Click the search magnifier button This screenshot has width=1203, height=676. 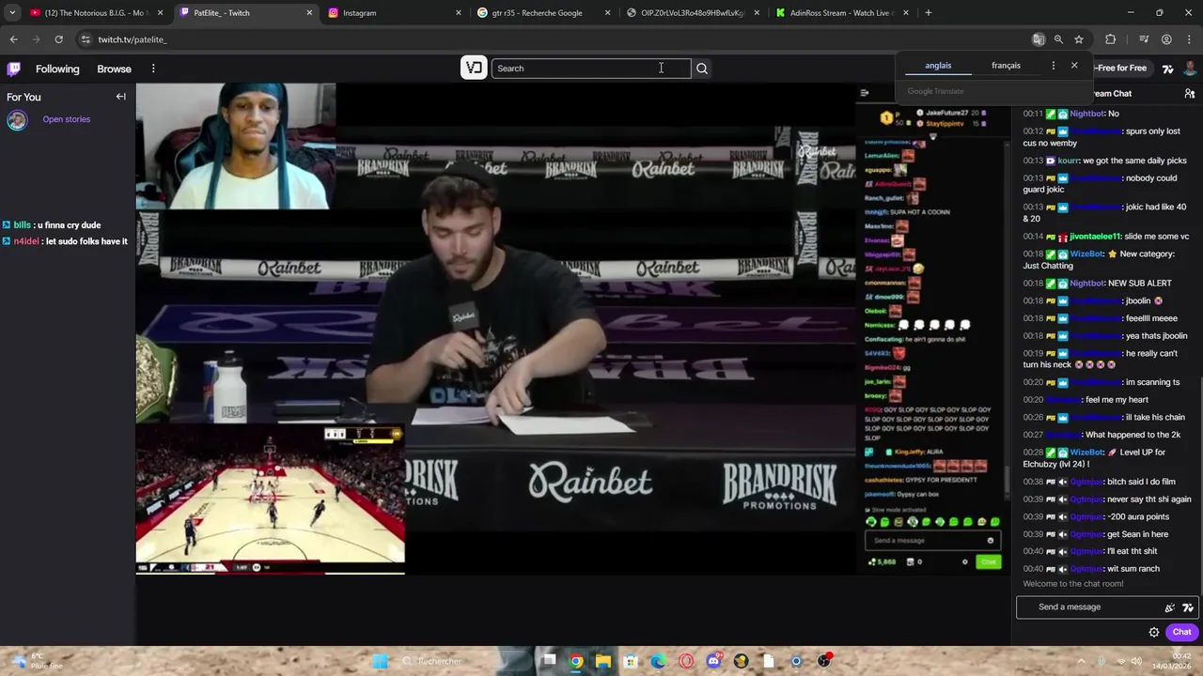click(x=702, y=69)
